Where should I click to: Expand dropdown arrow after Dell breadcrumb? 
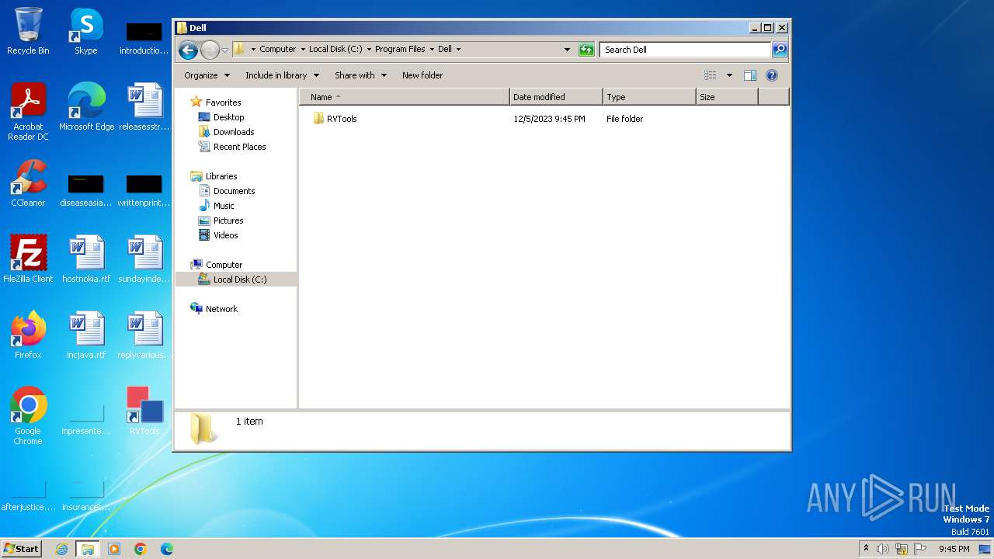click(458, 49)
